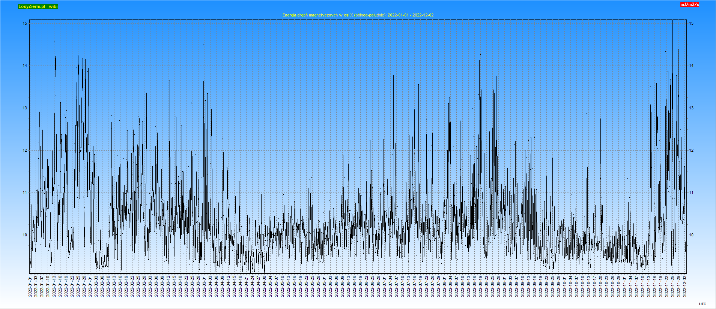Select the 2022-09-16 date label
The height and width of the screenshot is (309, 716).
tap(534, 287)
